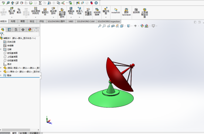Open dropdown under Exploded View (爆炸视图)
Screen dimensions: 204x134
pos(106,17)
